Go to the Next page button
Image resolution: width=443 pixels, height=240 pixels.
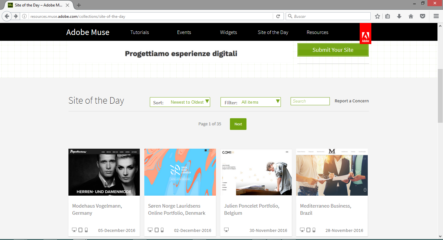(x=238, y=124)
